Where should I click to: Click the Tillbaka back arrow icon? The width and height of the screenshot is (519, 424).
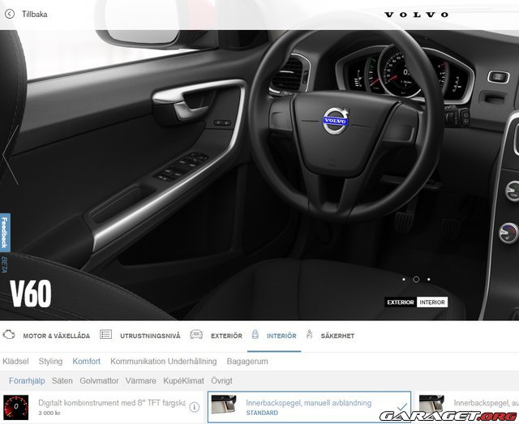click(11, 15)
